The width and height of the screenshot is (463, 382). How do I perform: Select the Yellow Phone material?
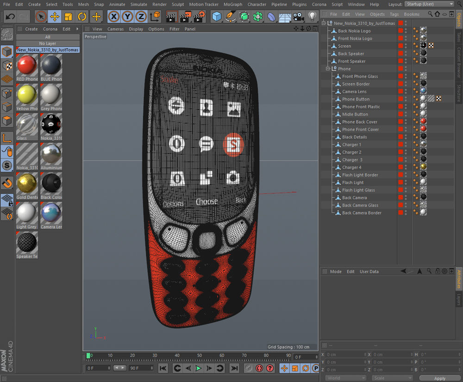[27, 97]
